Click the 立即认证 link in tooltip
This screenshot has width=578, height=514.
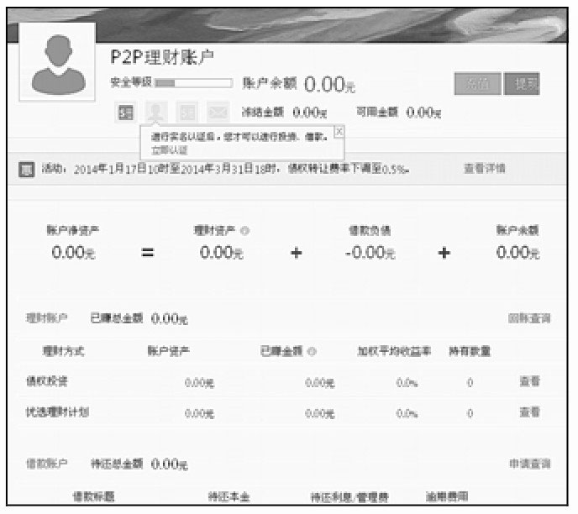[x=170, y=150]
